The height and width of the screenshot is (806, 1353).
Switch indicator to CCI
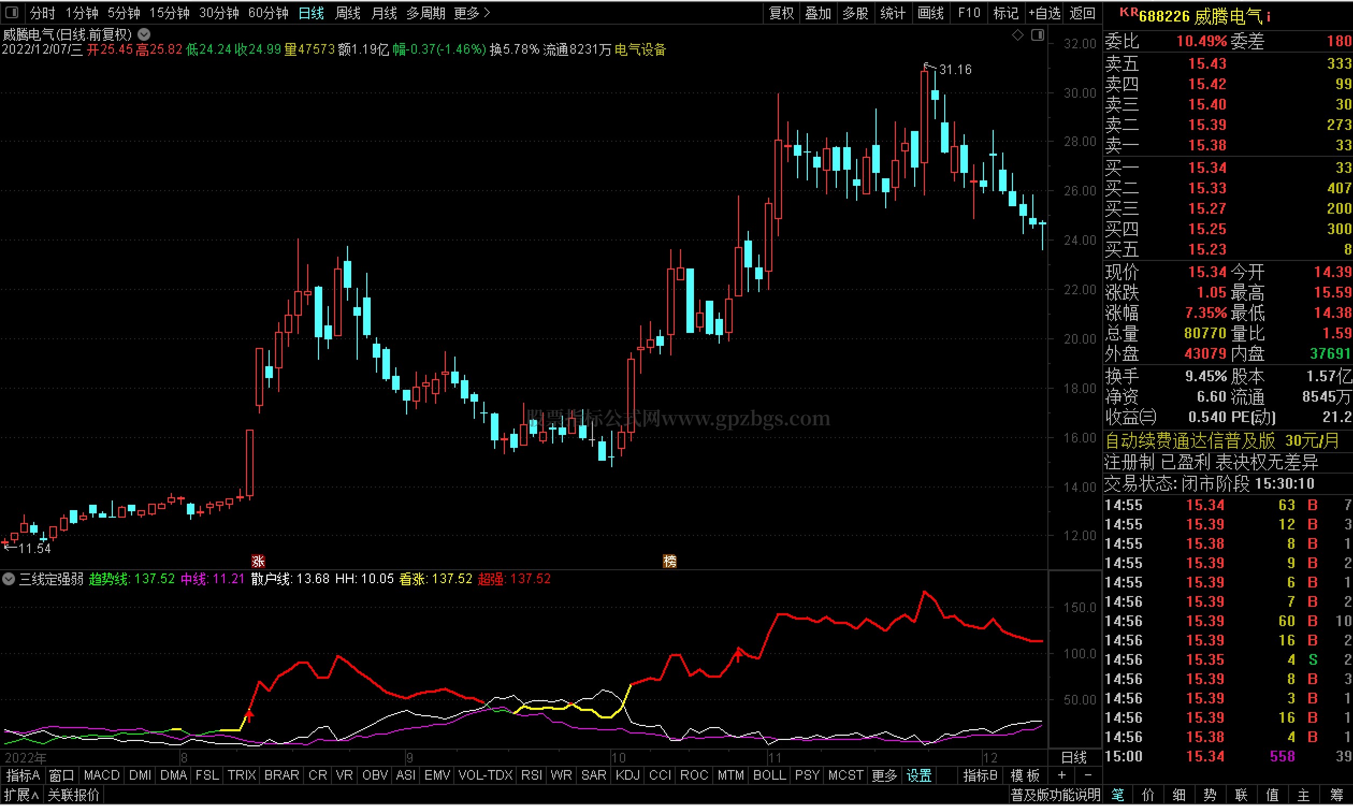click(660, 775)
